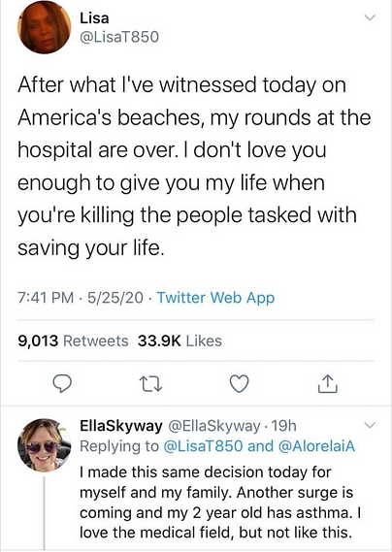Viewport: 392px width, 552px height.
Task: Click the @LisaT850 handle under Lisa's name
Action: click(x=119, y=37)
